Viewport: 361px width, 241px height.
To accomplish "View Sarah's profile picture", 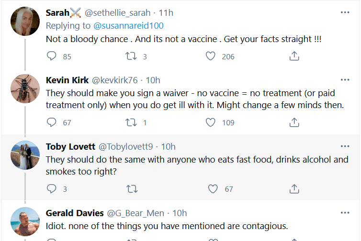I will coord(25,21).
